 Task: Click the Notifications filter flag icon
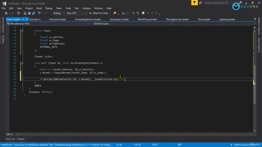click(194, 3)
